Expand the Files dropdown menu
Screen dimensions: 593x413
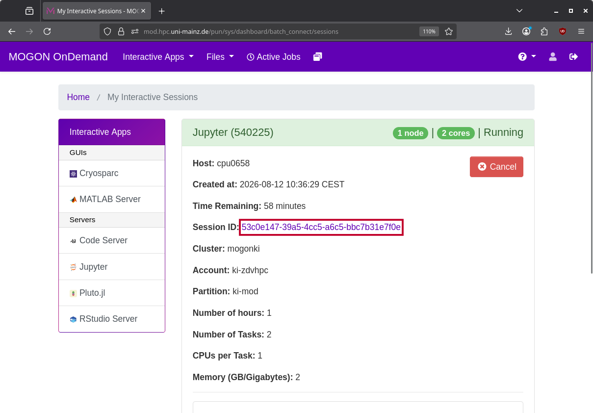tap(220, 57)
